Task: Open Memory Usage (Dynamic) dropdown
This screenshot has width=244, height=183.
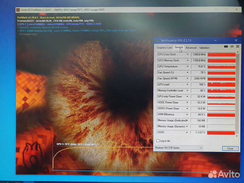Action: point(187,126)
